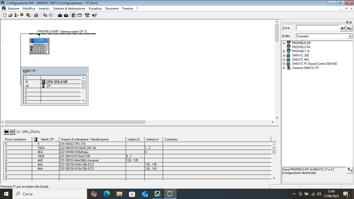
Task: Expand the PROFIBUS-DP tree node
Action: [x=284, y=43]
